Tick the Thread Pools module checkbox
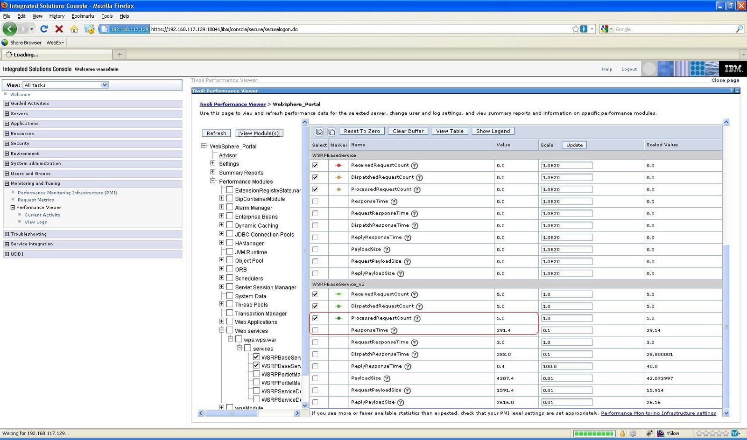 (x=230, y=304)
